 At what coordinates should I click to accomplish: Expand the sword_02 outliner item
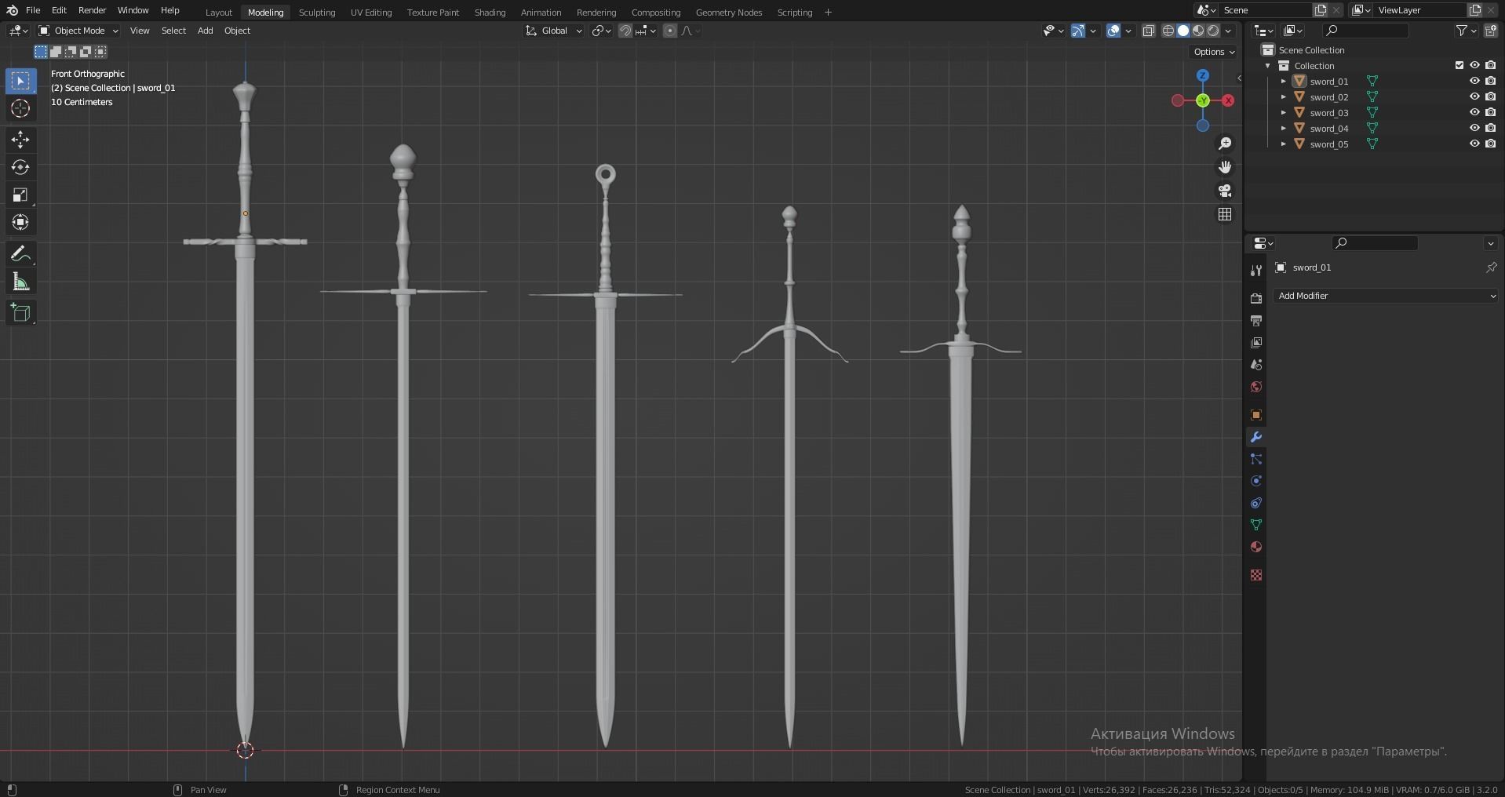(1285, 96)
